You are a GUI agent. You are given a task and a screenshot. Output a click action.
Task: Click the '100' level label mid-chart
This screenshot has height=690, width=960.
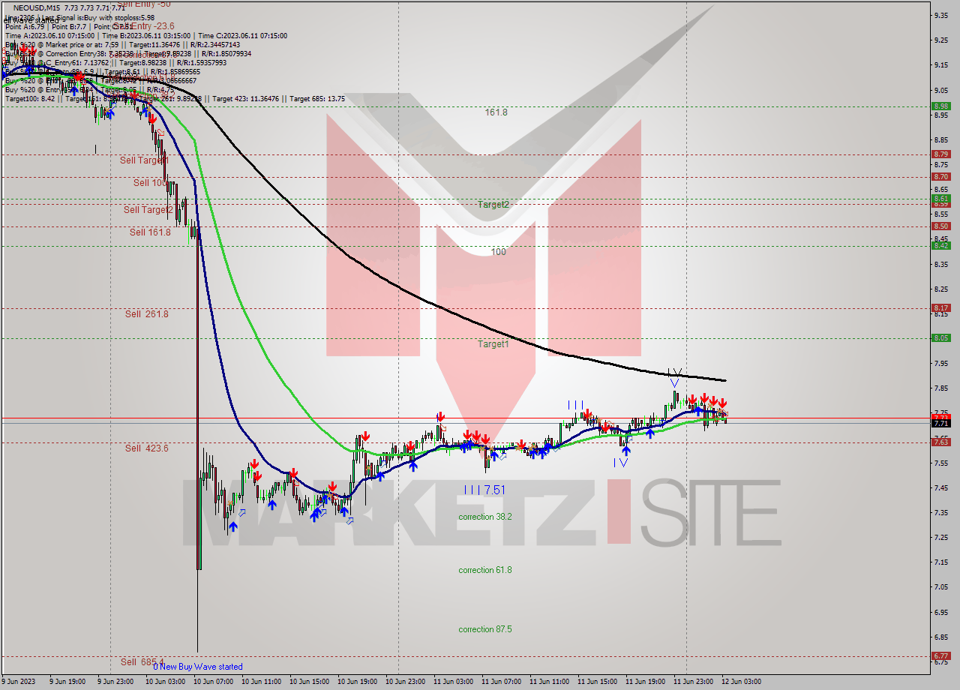499,252
